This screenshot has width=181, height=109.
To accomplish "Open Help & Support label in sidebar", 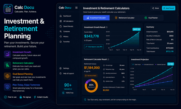I will coord(68,74).
